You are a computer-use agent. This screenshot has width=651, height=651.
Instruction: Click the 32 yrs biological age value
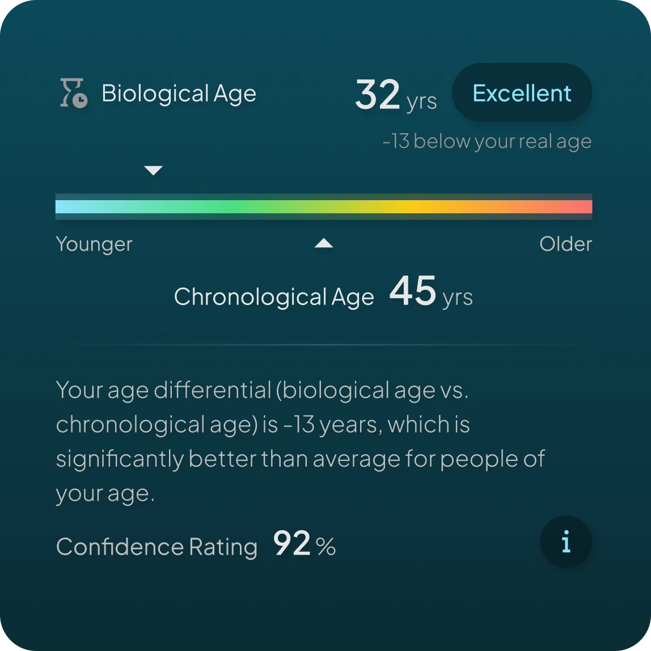[x=395, y=95]
